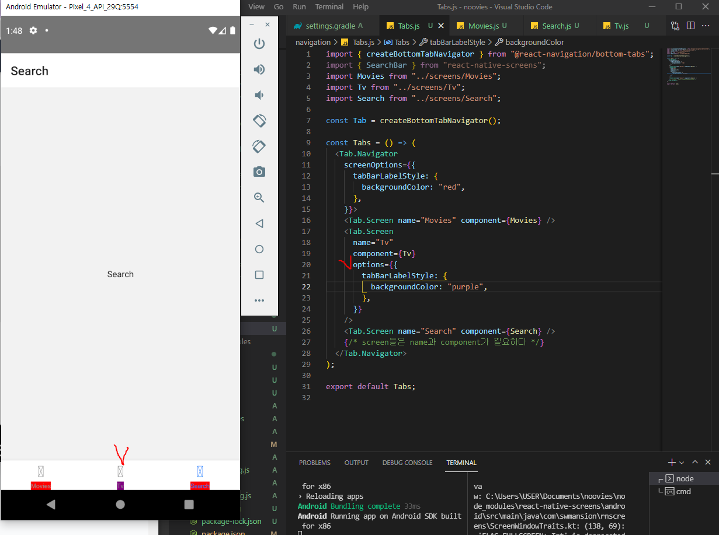Click the emulator volume down icon
Viewport: 719px width, 535px height.
click(259, 95)
